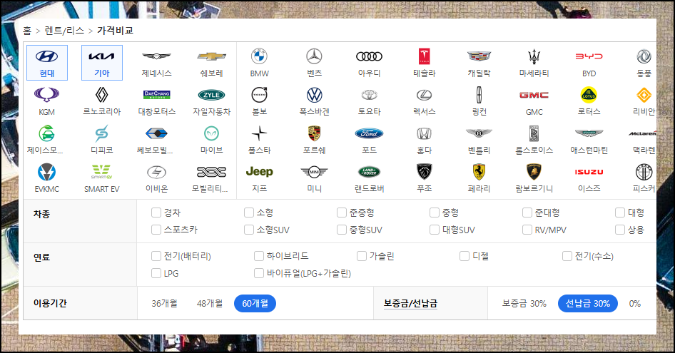
Task: Pick the Mercedes-Benz (벤츠) logo
Action: click(314, 56)
